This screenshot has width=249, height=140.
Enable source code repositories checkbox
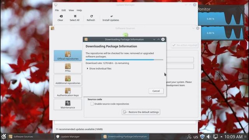[92, 104]
